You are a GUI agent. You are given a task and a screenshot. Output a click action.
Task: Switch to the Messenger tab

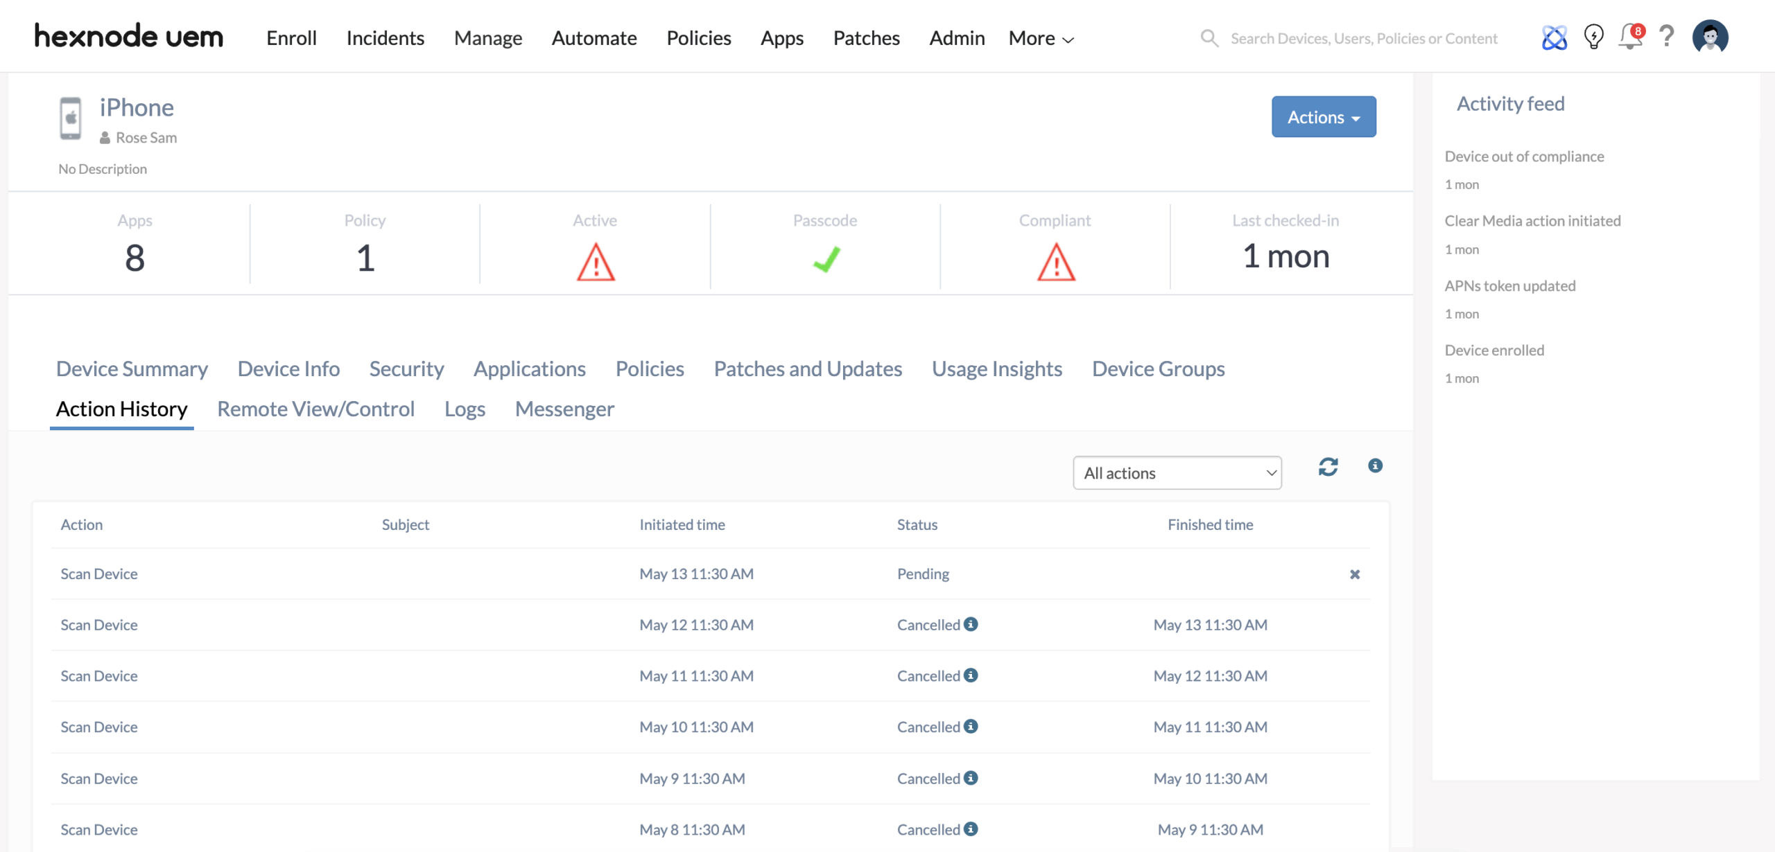[564, 409]
